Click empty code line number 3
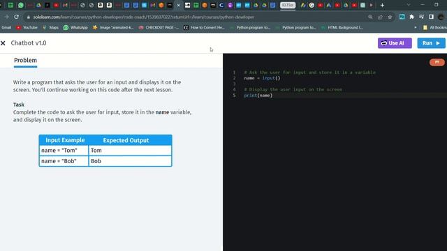The height and width of the screenshot is (251, 447). pos(235,84)
